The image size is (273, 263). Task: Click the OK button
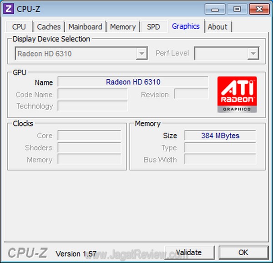click(243, 253)
